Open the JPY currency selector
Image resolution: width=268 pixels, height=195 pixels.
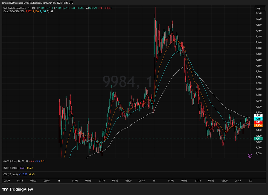[260, 8]
